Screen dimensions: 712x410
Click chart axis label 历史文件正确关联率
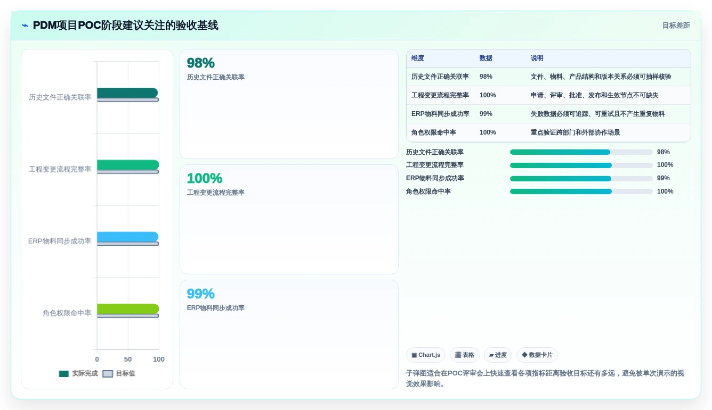coord(60,97)
